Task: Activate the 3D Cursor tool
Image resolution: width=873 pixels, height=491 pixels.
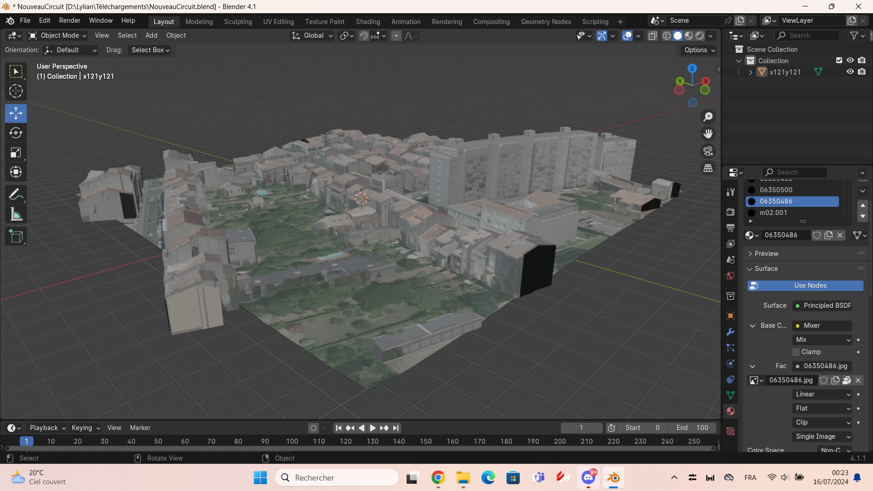Action: 16,91
